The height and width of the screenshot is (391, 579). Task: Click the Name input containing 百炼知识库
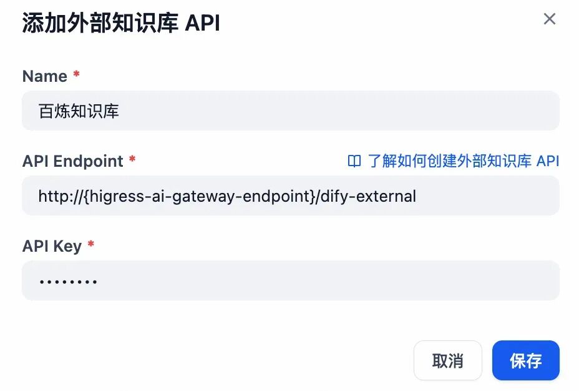click(x=289, y=111)
